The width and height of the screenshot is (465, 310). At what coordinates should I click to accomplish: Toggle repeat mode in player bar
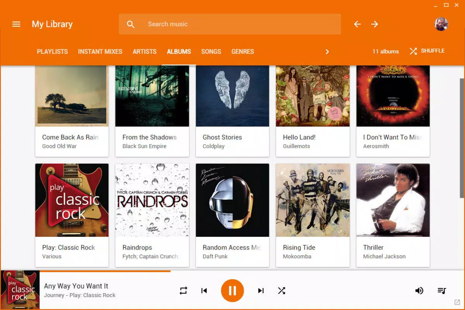184,291
